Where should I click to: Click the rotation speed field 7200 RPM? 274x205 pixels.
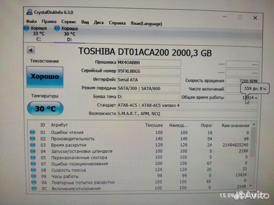(242, 81)
